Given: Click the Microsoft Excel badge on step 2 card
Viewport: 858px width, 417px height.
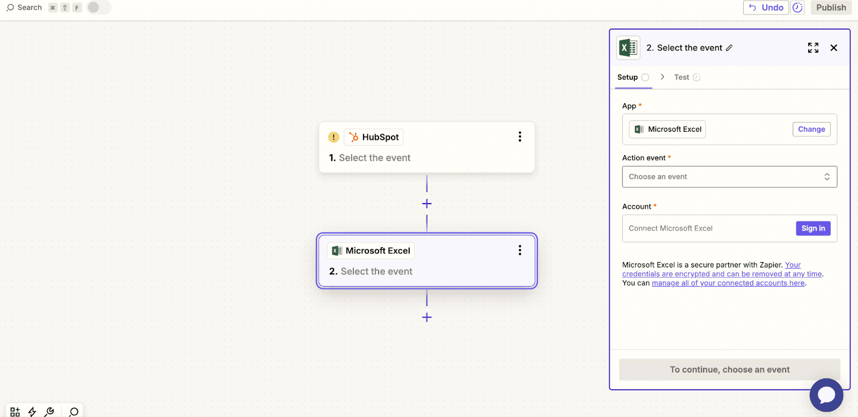Looking at the screenshot, I should tap(371, 251).
